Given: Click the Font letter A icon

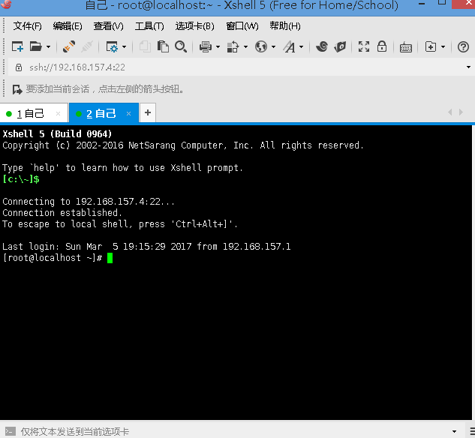Looking at the screenshot, I should coord(290,47).
